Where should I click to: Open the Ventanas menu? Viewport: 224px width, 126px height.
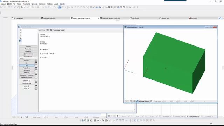click(x=50, y=4)
